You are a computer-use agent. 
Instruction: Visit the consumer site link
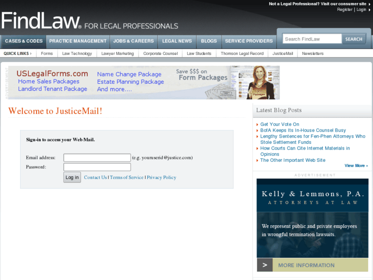pyautogui.click(x=318, y=4)
